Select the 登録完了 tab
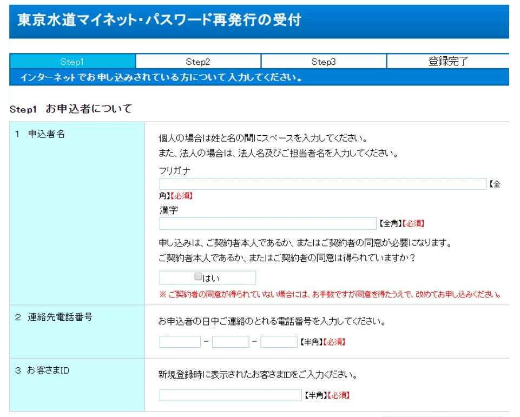This screenshot has width=520, height=417. pyautogui.click(x=448, y=61)
